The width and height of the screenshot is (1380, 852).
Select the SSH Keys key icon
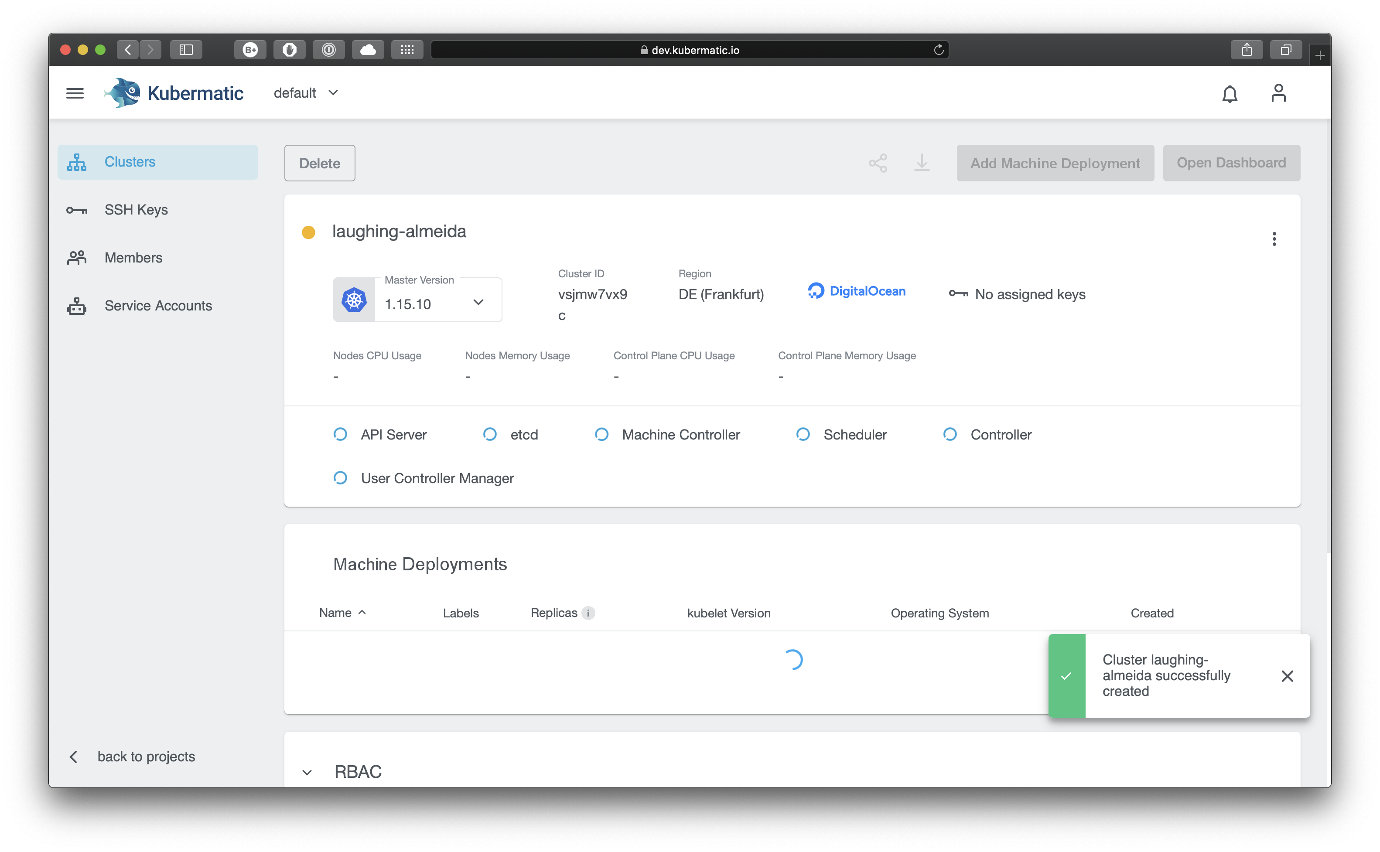point(77,210)
